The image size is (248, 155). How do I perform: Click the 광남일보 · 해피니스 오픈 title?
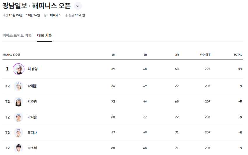tap(36, 6)
